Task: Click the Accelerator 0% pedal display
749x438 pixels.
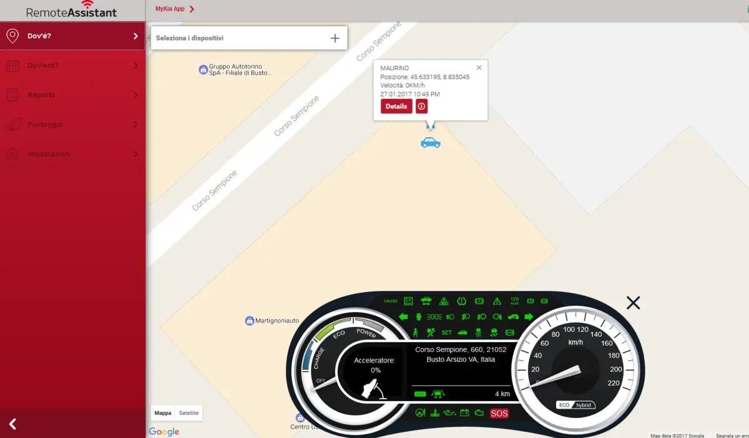Action: 375,376
